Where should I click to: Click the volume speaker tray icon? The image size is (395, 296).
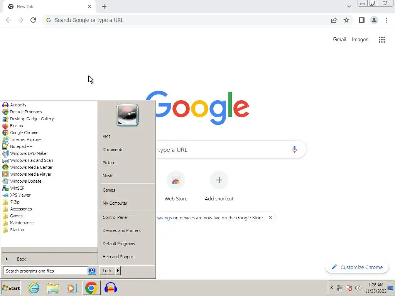coord(358,288)
